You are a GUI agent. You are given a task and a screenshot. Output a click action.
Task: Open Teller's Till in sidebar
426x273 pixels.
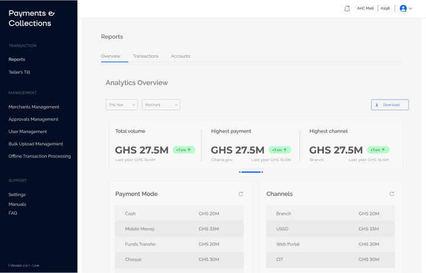(x=19, y=72)
